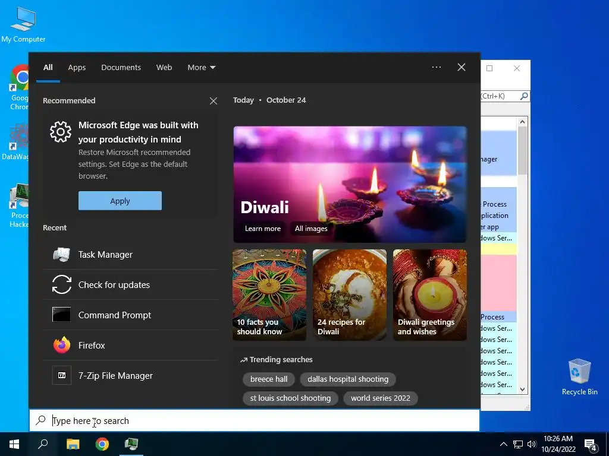This screenshot has width=609, height=456.
Task: Click scroll up arrow in Process Hacker list
Action: (522, 122)
